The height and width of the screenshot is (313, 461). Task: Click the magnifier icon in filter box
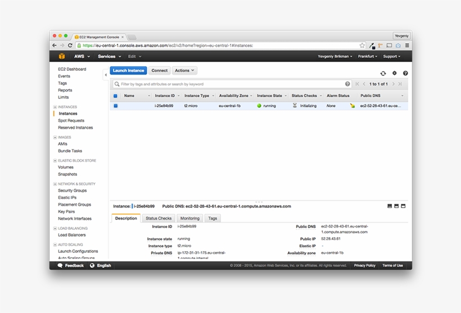(117, 84)
